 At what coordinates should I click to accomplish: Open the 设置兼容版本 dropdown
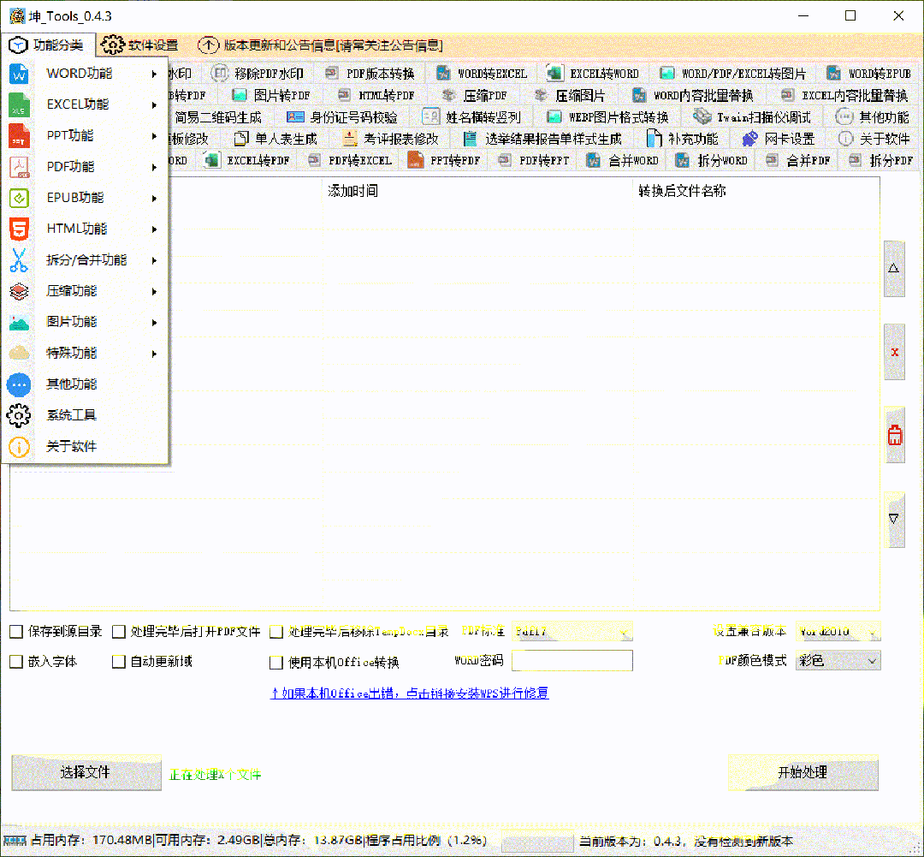click(838, 632)
